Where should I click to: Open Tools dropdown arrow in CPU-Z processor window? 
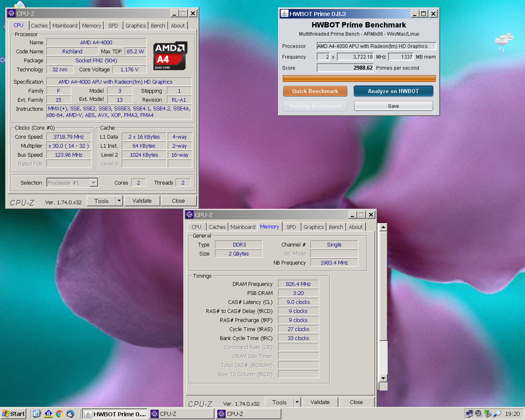point(119,201)
